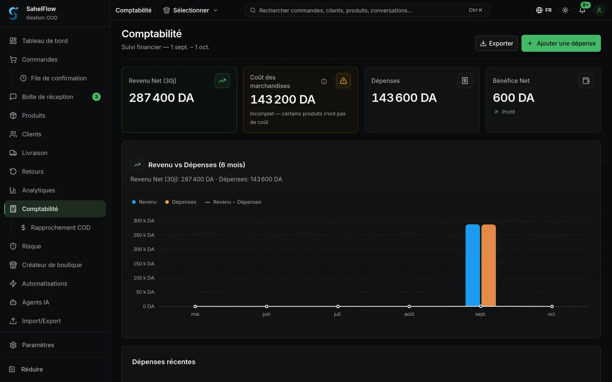Open Import/Export
The height and width of the screenshot is (382, 612).
(x=55, y=321)
